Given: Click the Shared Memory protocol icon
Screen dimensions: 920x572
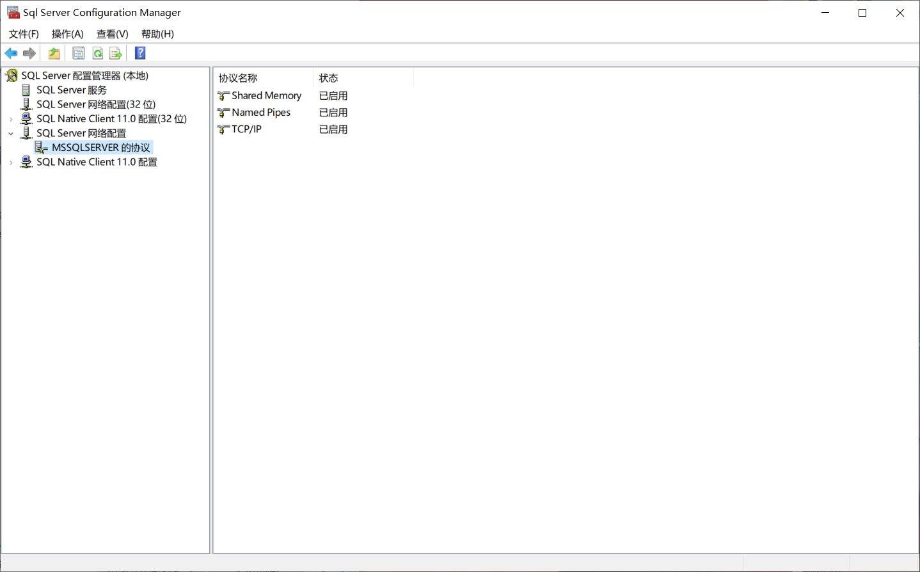Looking at the screenshot, I should 223,96.
